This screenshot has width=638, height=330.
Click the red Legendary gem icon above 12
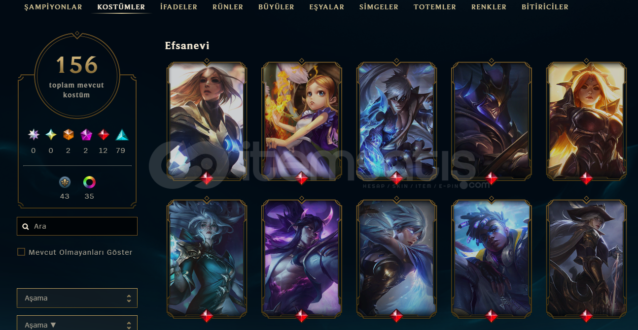click(103, 134)
